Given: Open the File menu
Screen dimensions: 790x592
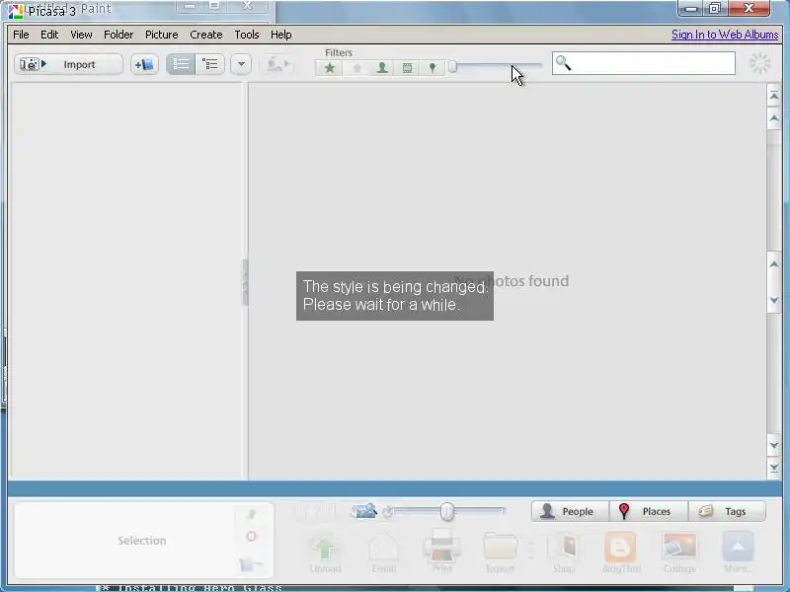Looking at the screenshot, I should [x=21, y=35].
